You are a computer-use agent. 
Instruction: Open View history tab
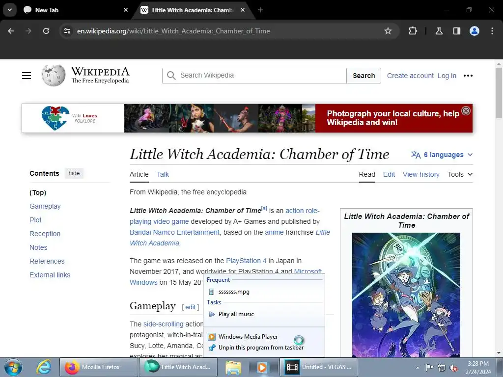pos(421,174)
